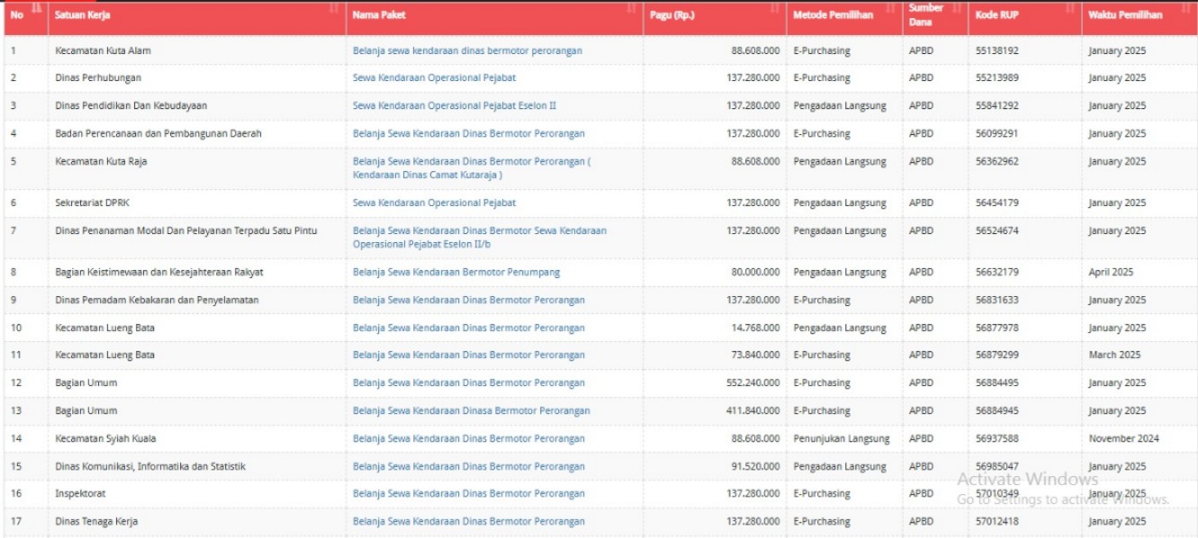Viewport: 1198px width, 538px height.
Task: Select Kode RUP 56524674
Action: tap(997, 230)
